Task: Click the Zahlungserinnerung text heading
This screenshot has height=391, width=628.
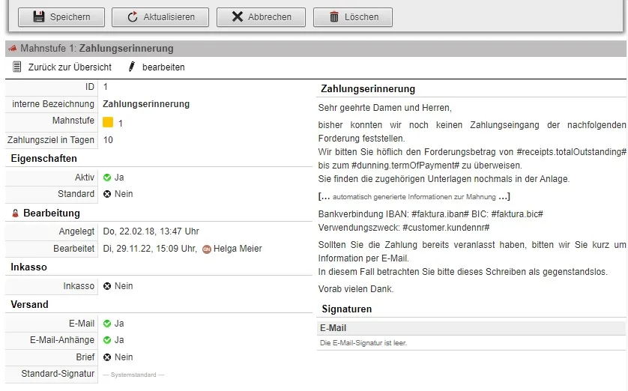Action: 368,89
